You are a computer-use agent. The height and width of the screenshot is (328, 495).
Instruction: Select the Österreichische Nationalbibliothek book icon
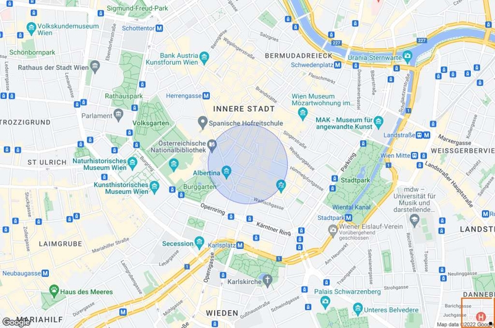(x=212, y=146)
